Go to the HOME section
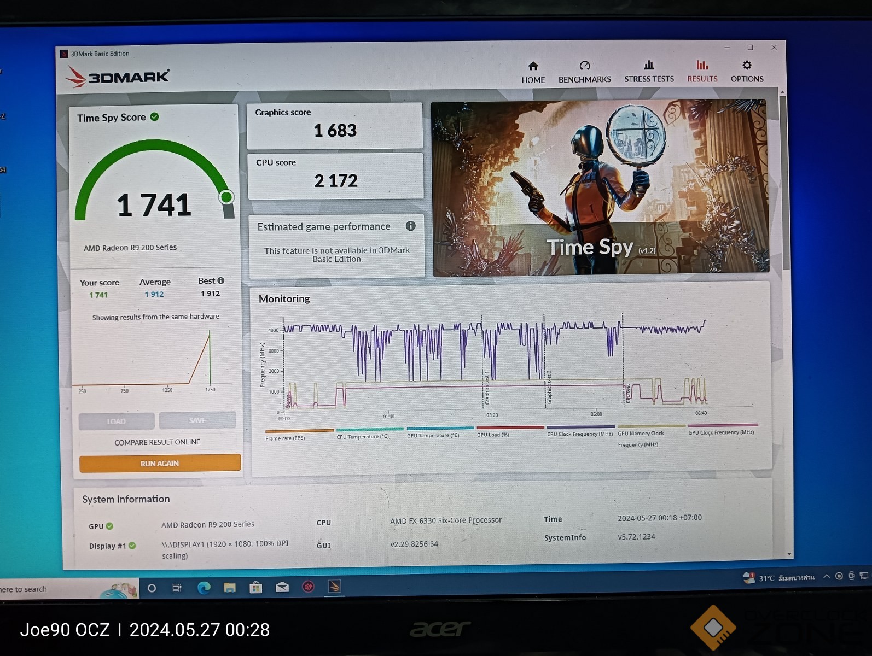This screenshot has height=656, width=872. click(x=533, y=73)
